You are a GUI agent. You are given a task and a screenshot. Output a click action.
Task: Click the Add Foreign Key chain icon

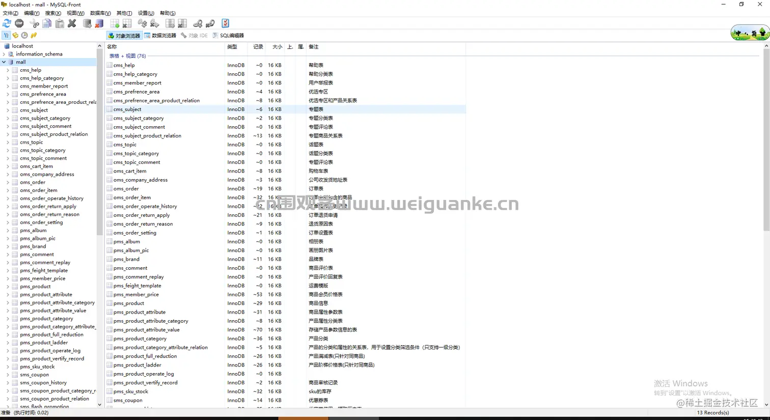pyautogui.click(x=198, y=23)
